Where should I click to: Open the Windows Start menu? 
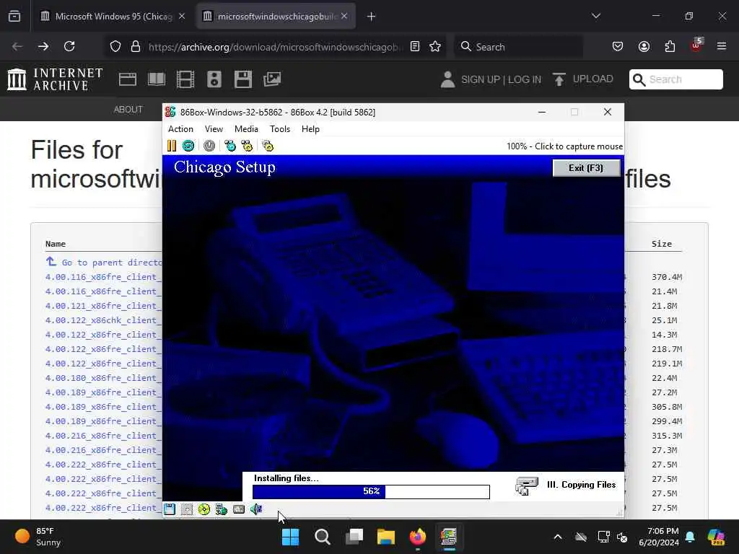[x=290, y=537]
